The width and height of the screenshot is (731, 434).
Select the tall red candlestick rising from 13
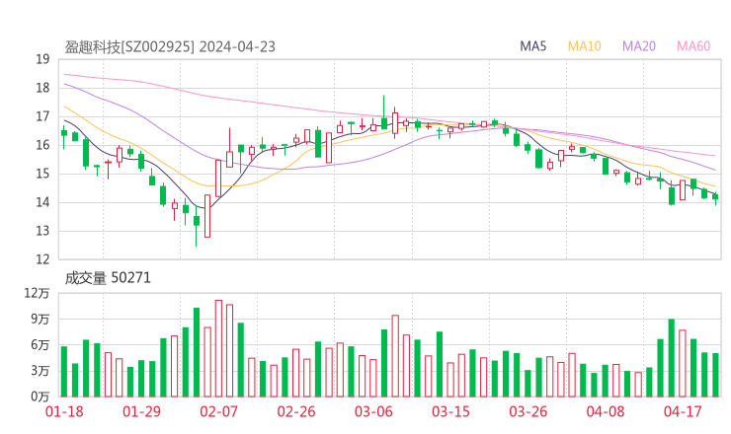tap(207, 216)
